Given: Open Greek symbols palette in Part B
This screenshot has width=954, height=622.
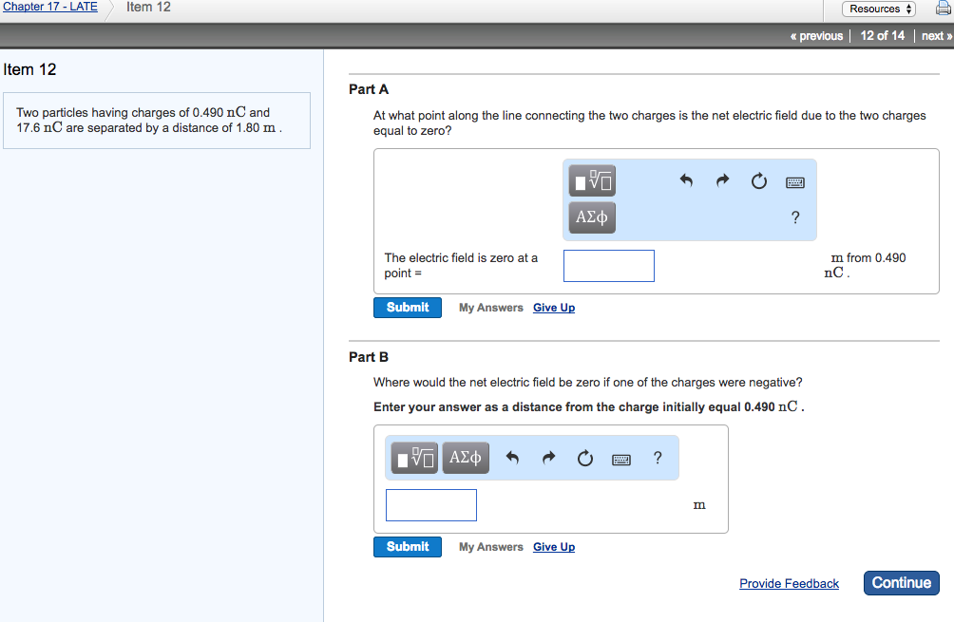Looking at the screenshot, I should [465, 458].
